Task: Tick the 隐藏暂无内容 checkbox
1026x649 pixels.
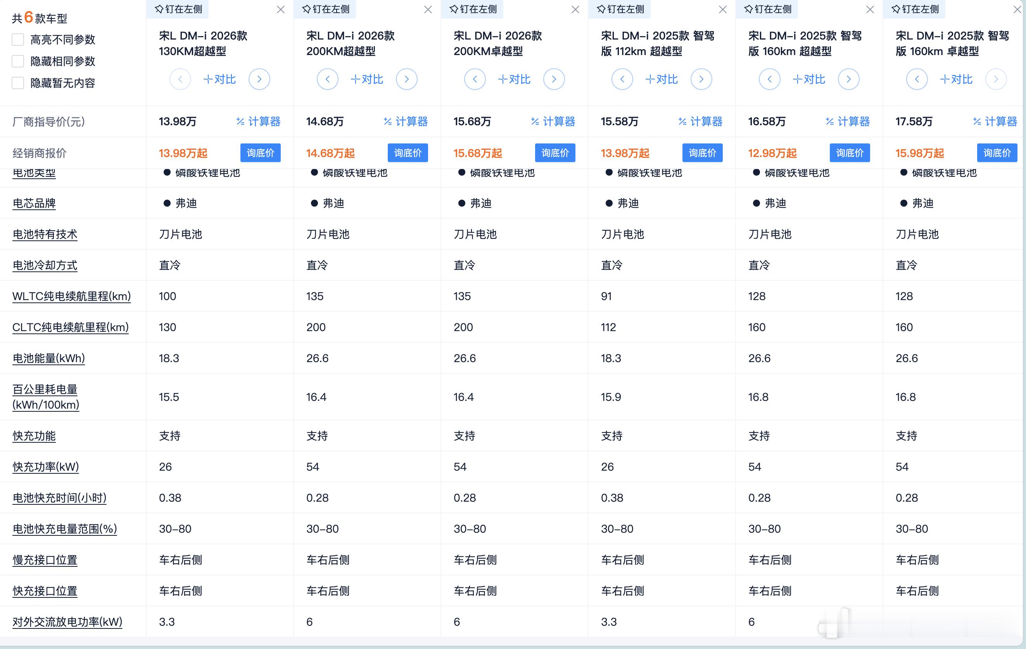Action: pos(18,83)
